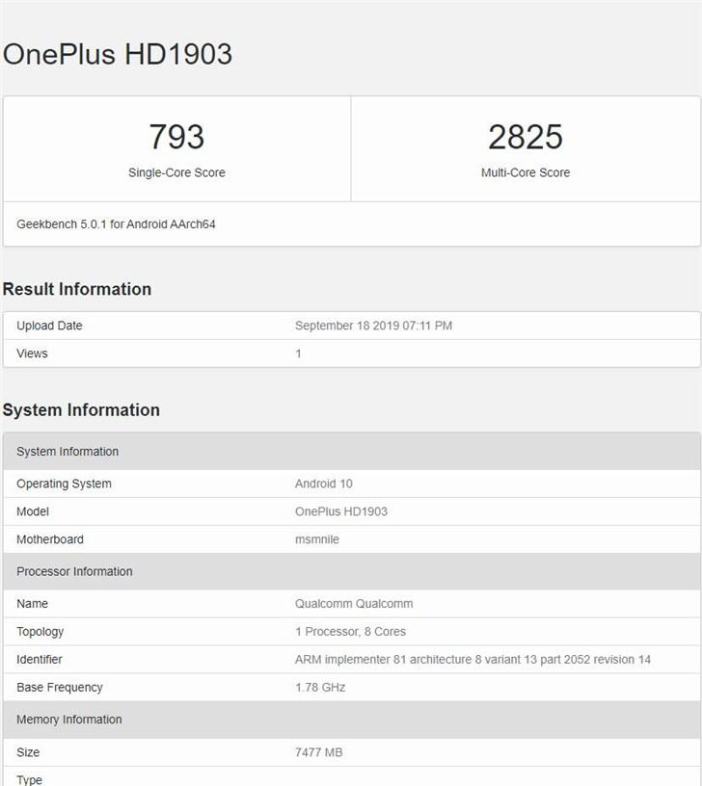Select the memory Size value 7477 MB
The image size is (702, 786).
[x=321, y=752]
